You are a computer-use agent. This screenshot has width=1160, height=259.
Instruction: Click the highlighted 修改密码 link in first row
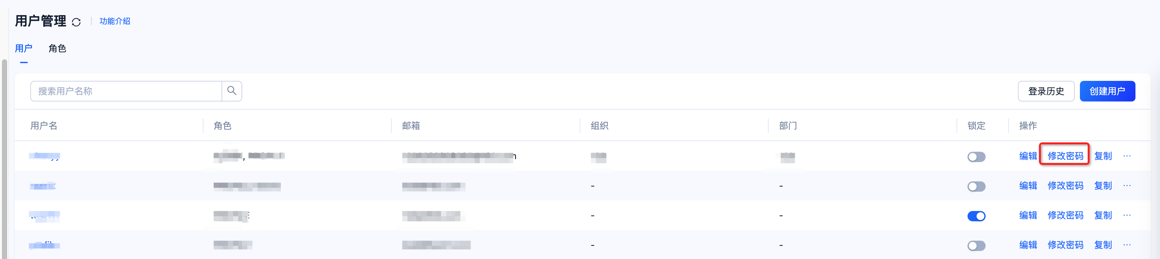point(1065,156)
